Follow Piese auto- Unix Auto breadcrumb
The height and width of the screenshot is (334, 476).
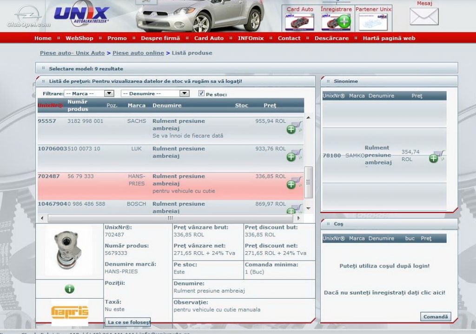point(72,53)
